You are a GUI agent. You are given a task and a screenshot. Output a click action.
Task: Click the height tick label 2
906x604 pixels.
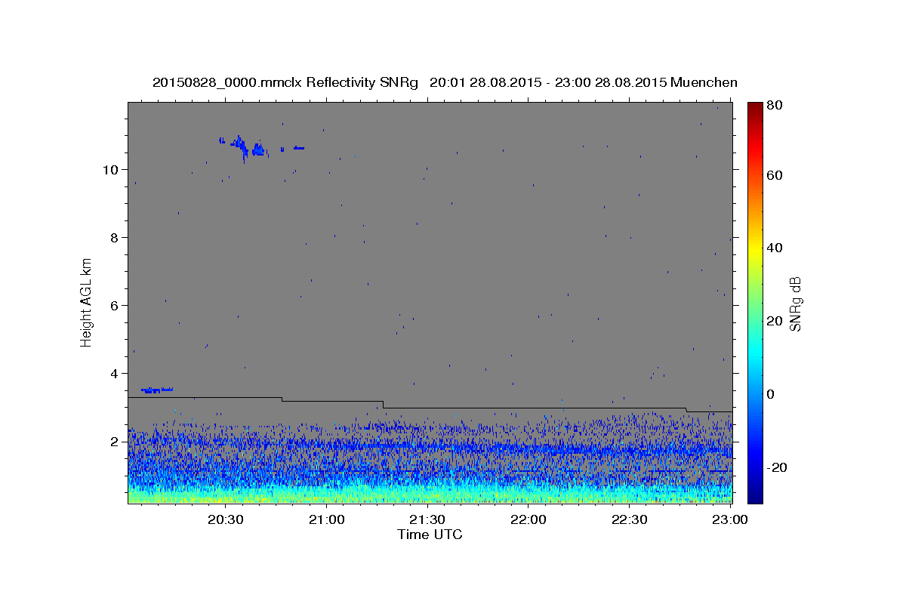point(116,441)
